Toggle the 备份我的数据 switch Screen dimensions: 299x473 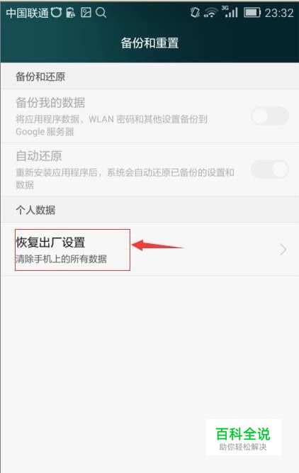(x=270, y=116)
